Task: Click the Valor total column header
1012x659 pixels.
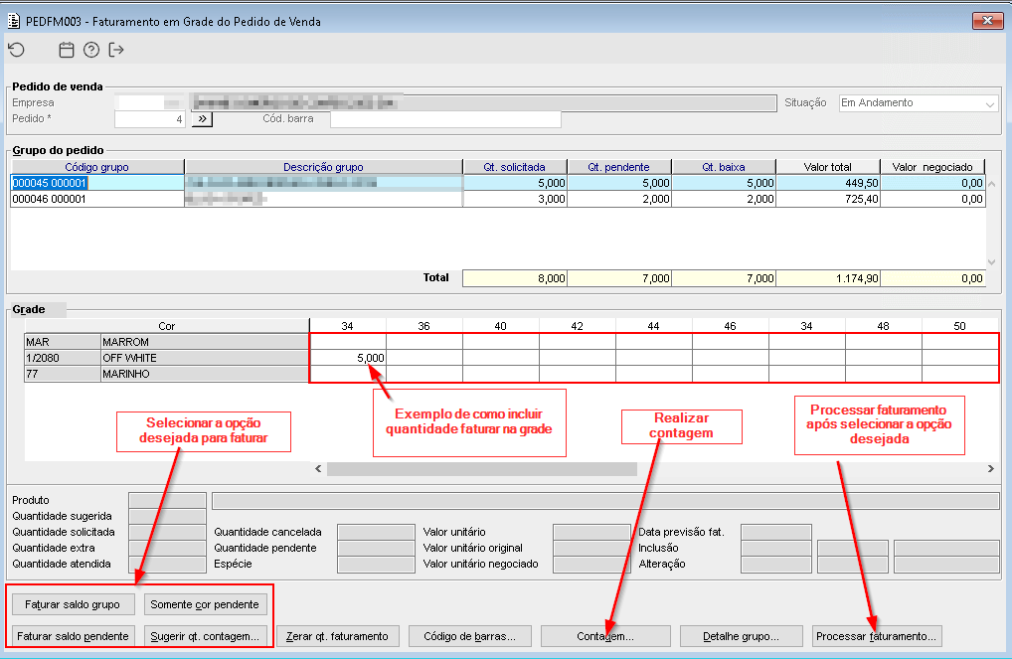Action: click(x=828, y=167)
